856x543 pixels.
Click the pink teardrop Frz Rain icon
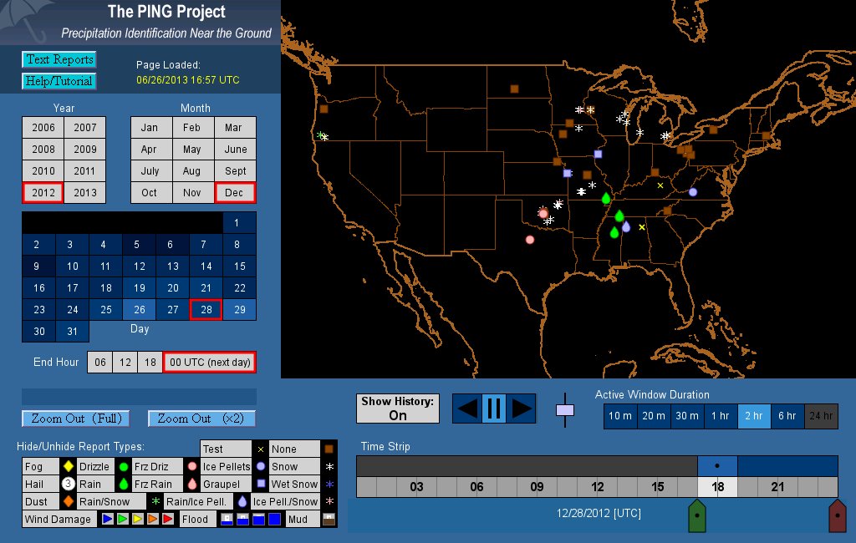pos(192,485)
